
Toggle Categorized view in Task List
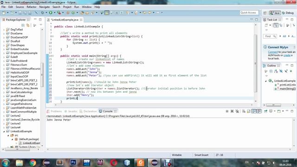coord(276,25)
